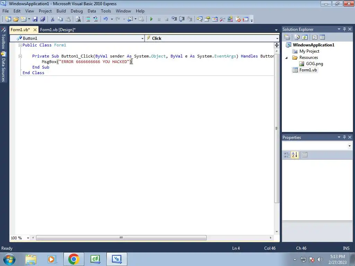Open Google Chrome from the taskbar
The height and width of the screenshot is (266, 355).
coord(73,259)
